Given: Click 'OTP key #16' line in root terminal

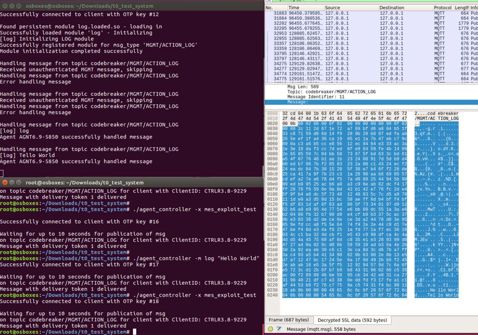Looking at the screenshot, I should pyautogui.click(x=79, y=221).
